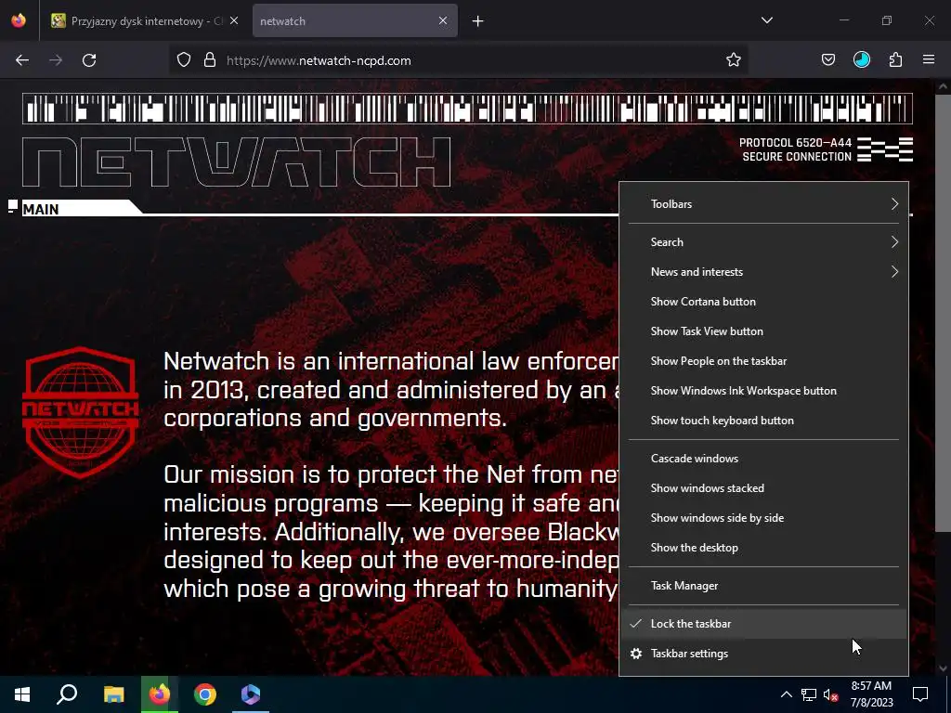Open the blue circular extension icon
Screen dimensions: 951x713
(861, 60)
